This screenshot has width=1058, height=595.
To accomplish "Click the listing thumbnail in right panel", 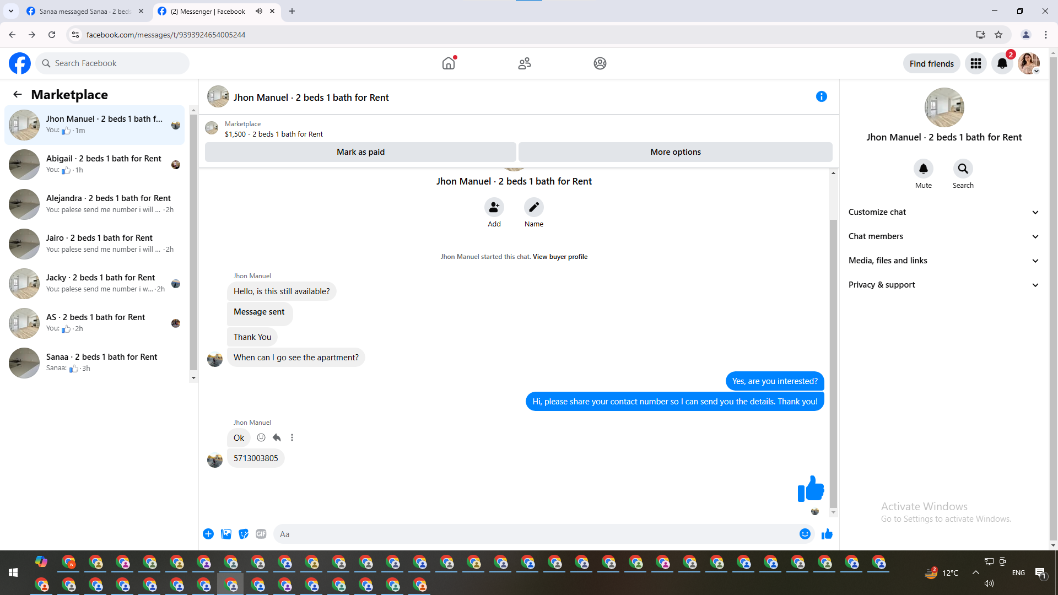I will 944,107.
